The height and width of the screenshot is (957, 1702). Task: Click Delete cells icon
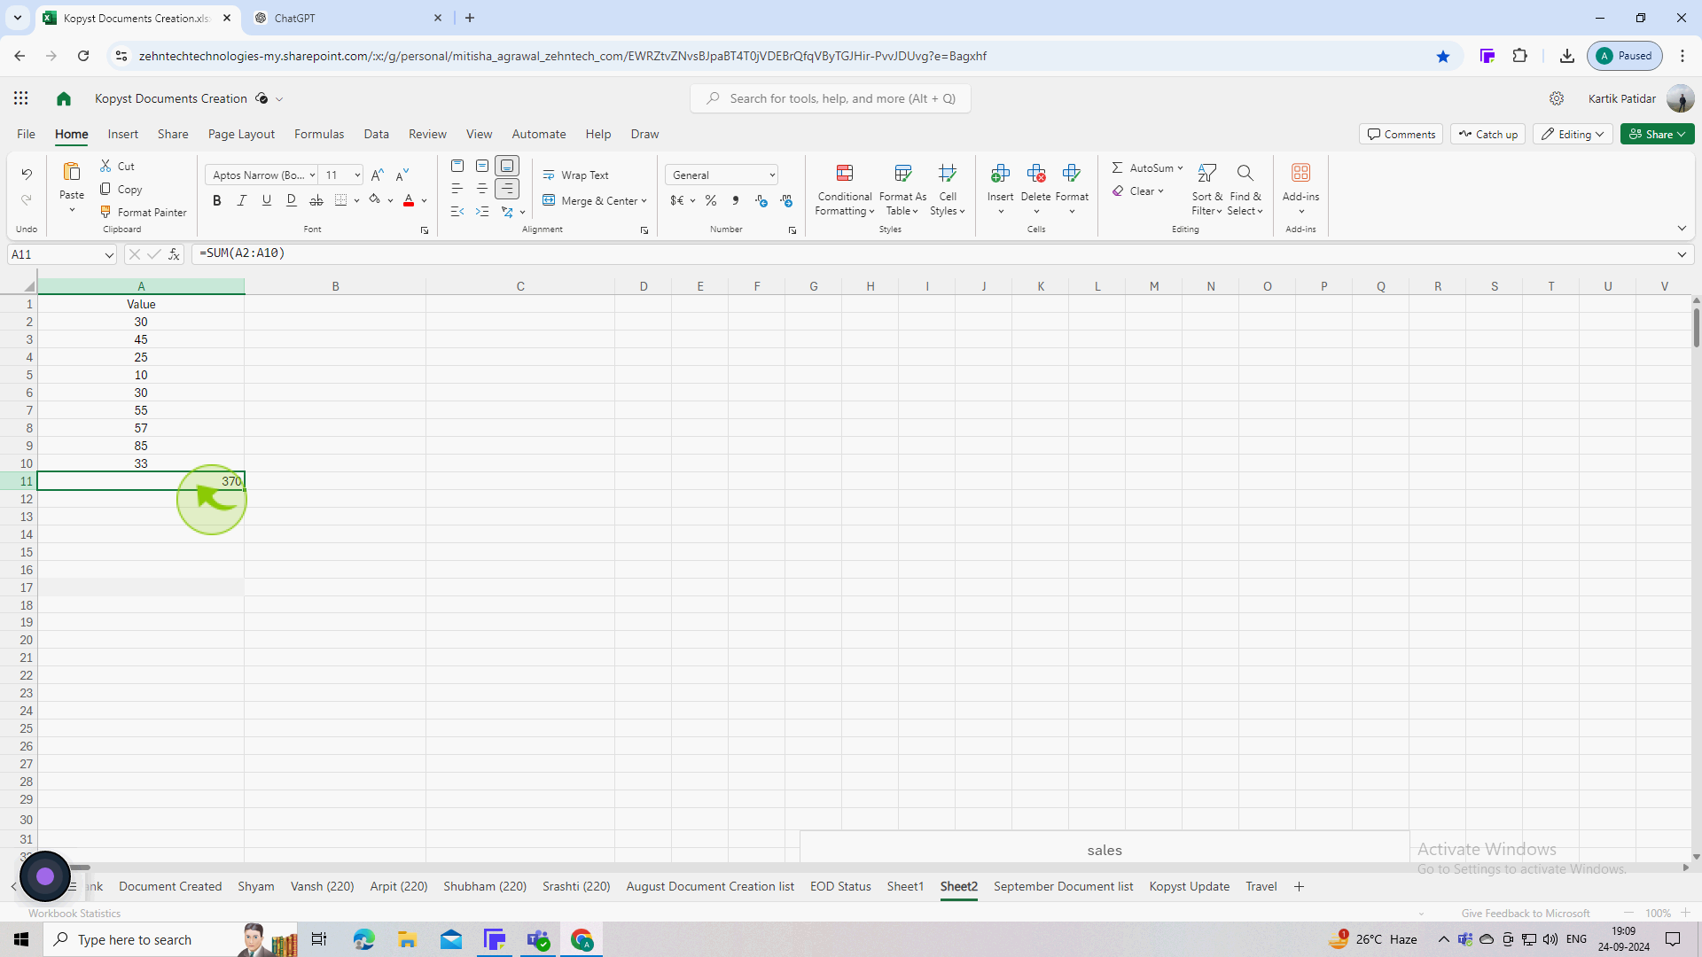1036,173
